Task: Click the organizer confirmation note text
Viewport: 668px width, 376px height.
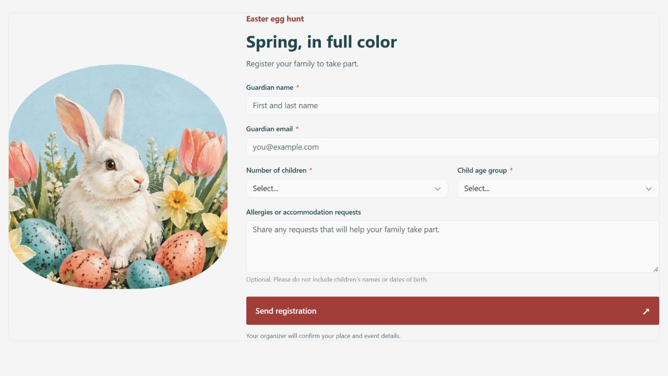Action: pos(323,336)
